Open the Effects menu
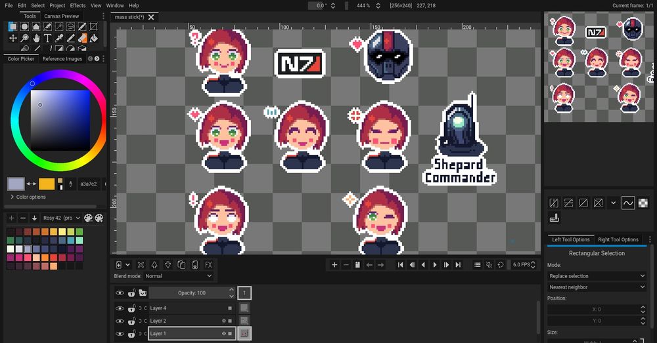657x343 pixels. click(78, 5)
